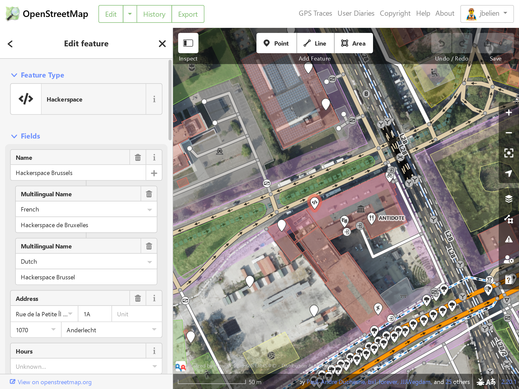
Task: Click zoom in plus button on map
Action: 509,112
